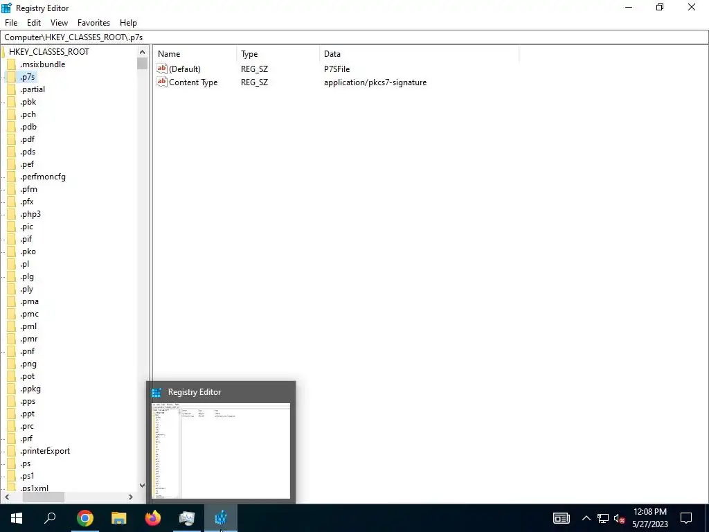The height and width of the screenshot is (532, 709).
Task: Click the tree scroll down arrow
Action: tap(142, 486)
